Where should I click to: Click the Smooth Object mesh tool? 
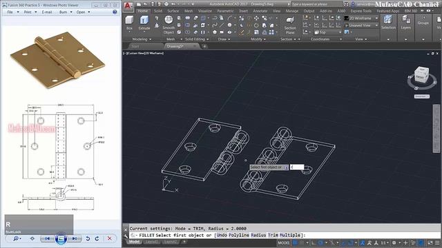169,25
